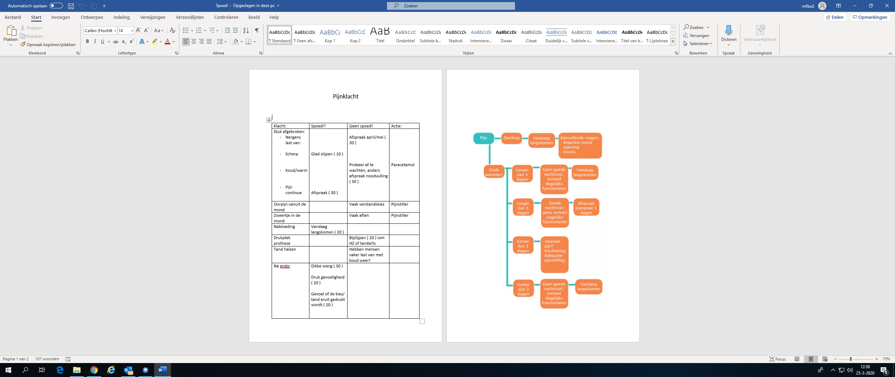Apply the text highlight color
895x377 pixels.
pos(155,42)
